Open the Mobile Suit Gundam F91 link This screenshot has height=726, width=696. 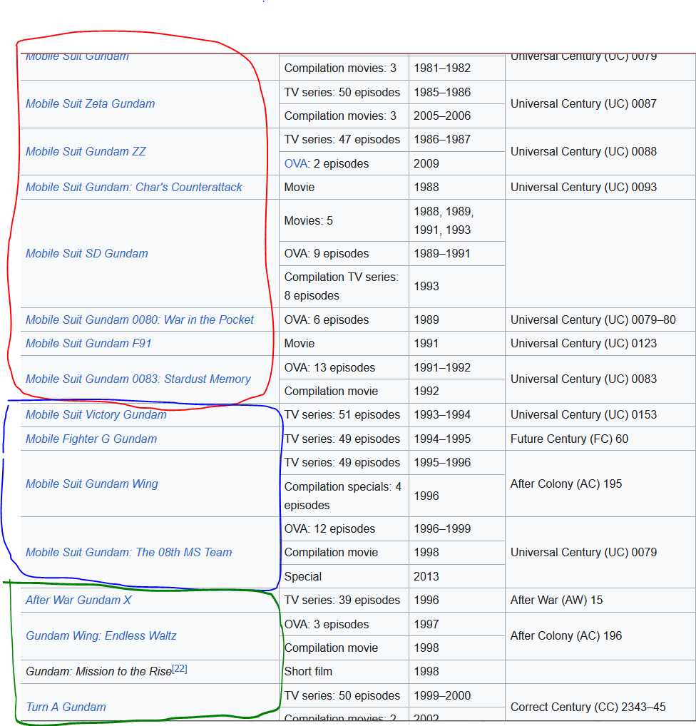point(88,343)
